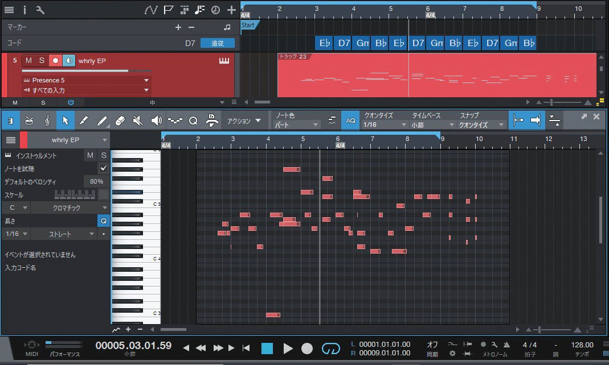The width and height of the screenshot is (609, 365).
Task: Open the Presence 5 instrument dropdown
Action: point(86,80)
